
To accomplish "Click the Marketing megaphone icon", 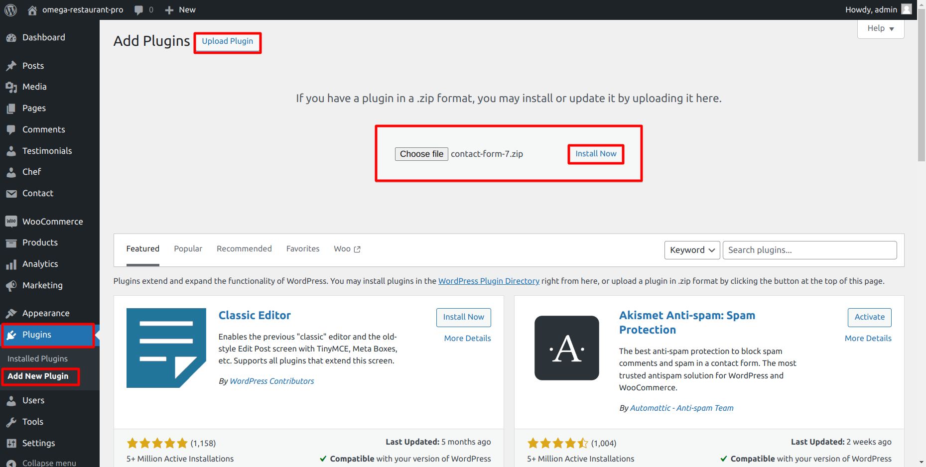I will 11,286.
